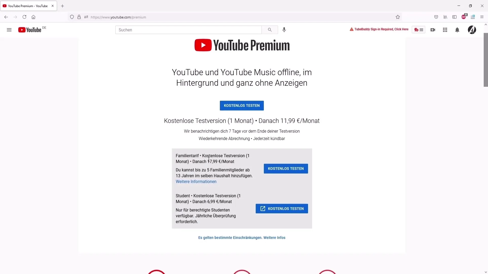Start Familientarif KOSTENLOS TESTEN trial
This screenshot has height=274, width=488.
(286, 168)
